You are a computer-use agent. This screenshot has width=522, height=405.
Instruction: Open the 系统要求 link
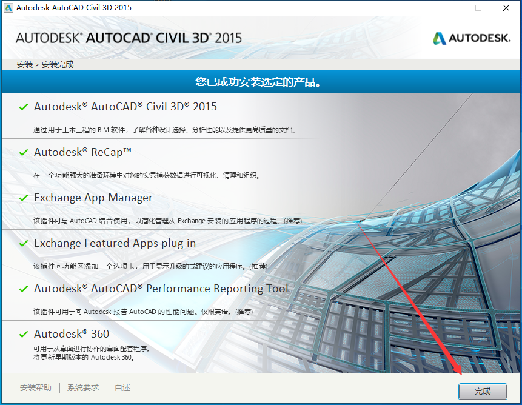[83, 387]
